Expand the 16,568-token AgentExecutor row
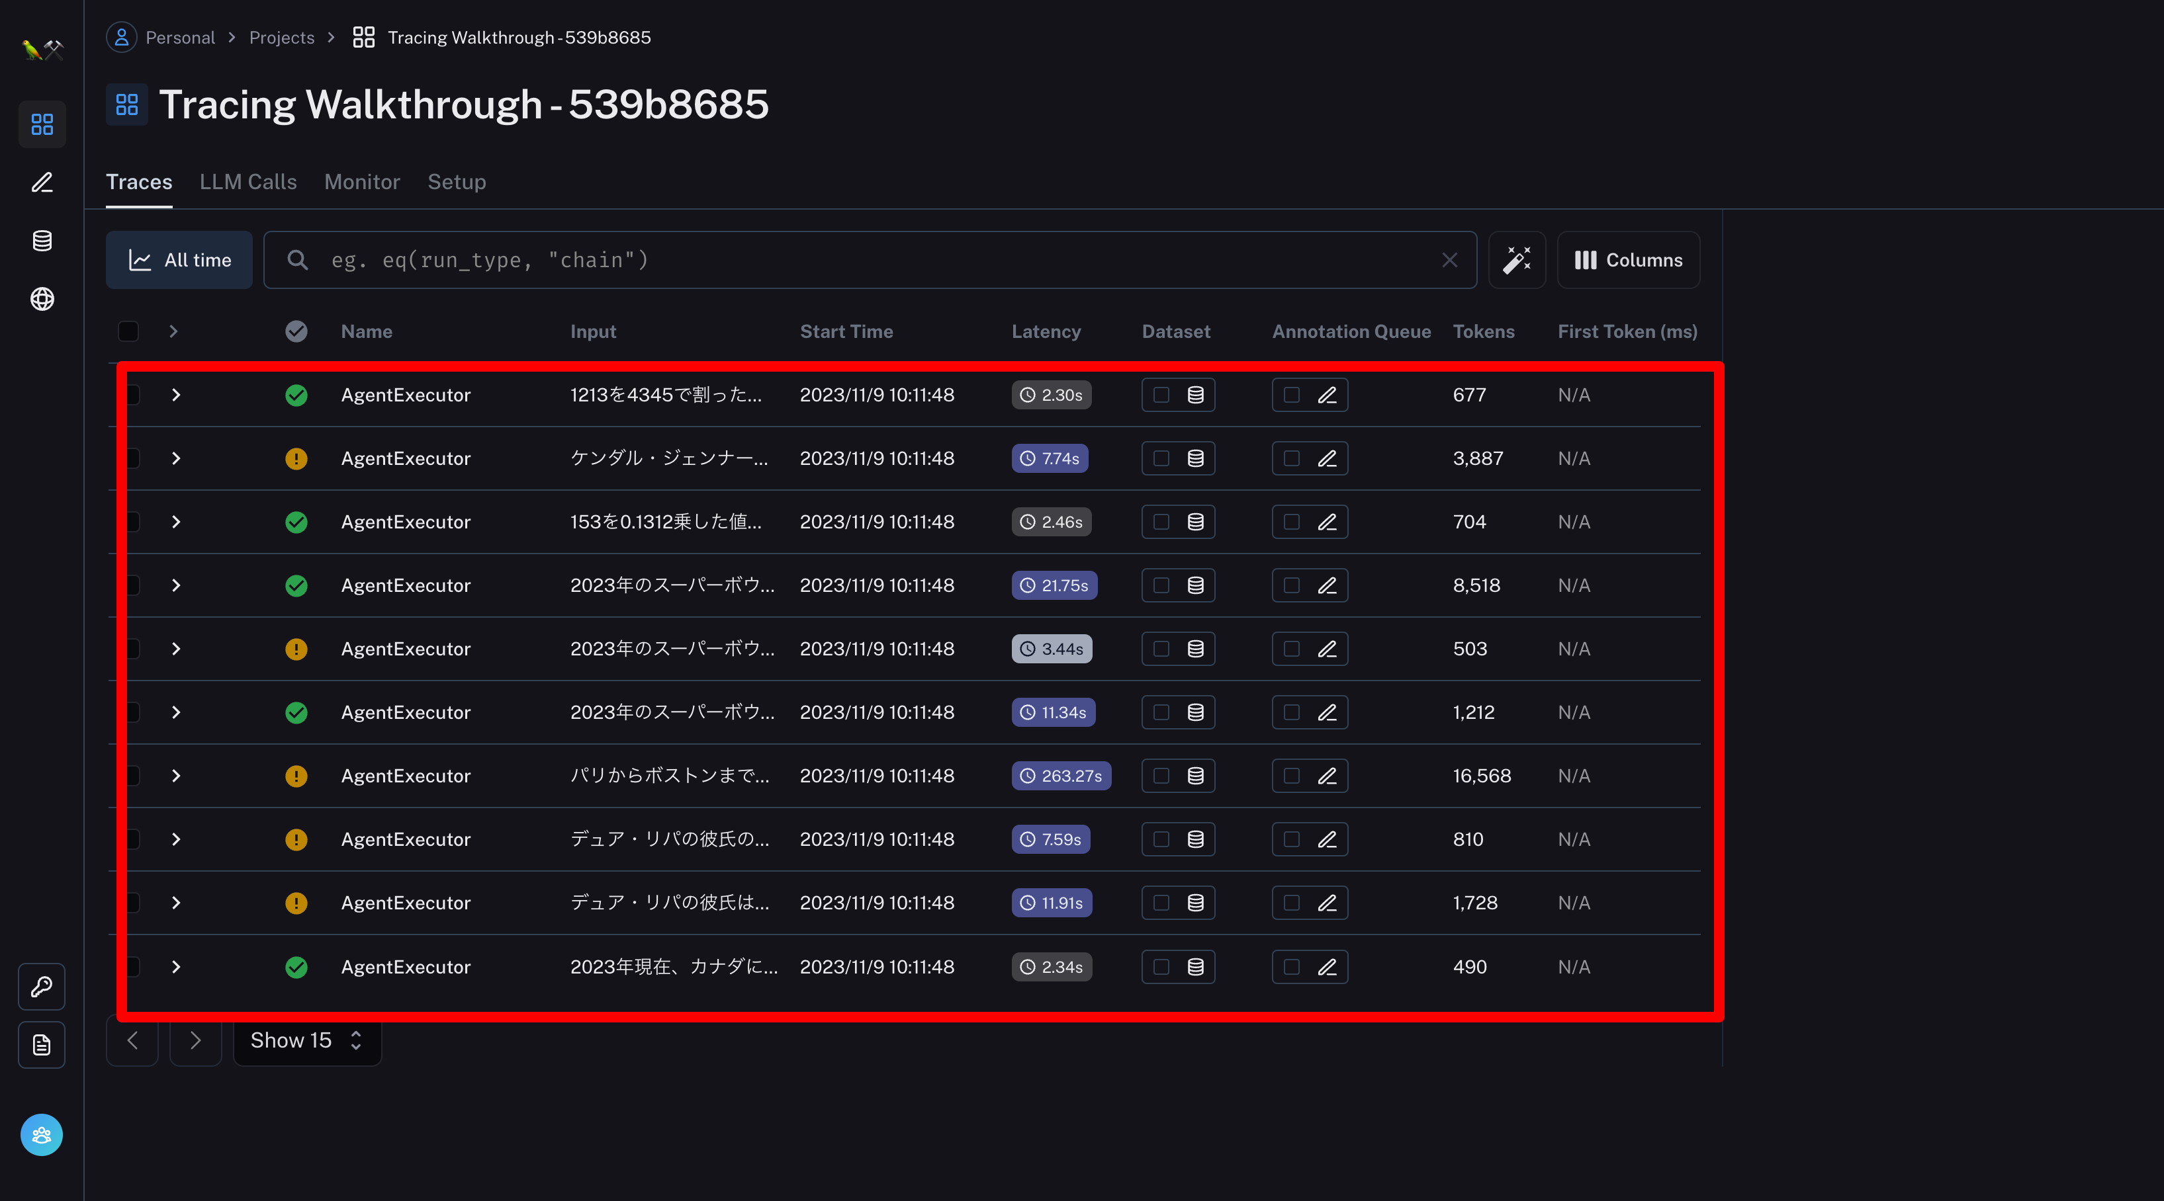Image resolution: width=2164 pixels, height=1201 pixels. 175,776
